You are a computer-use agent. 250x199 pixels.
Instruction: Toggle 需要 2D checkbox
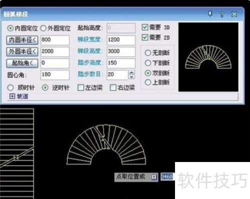tap(145, 37)
